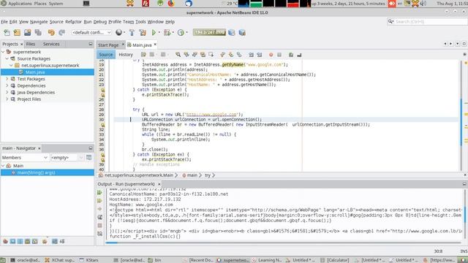
Task: Click Re-run green arrows icon in Output panel
Action: [99, 193]
